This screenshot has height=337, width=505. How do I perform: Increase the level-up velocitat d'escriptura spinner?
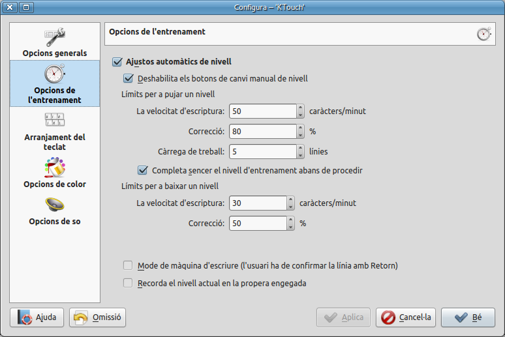300,108
